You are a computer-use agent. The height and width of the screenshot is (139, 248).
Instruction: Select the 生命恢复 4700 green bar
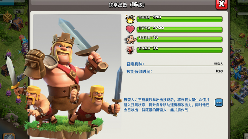click(180, 30)
